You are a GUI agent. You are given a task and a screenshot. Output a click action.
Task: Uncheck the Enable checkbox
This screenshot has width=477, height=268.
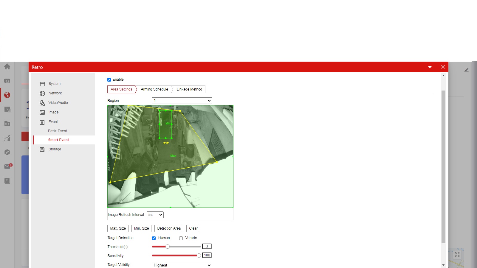coord(109,80)
